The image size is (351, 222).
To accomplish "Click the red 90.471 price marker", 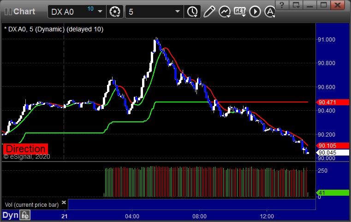I will (327, 102).
